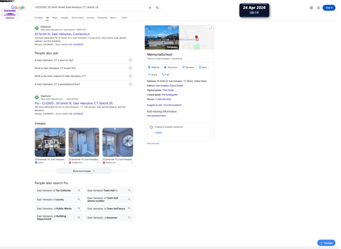Click the magnifier search icon in search bar

tap(157, 8)
